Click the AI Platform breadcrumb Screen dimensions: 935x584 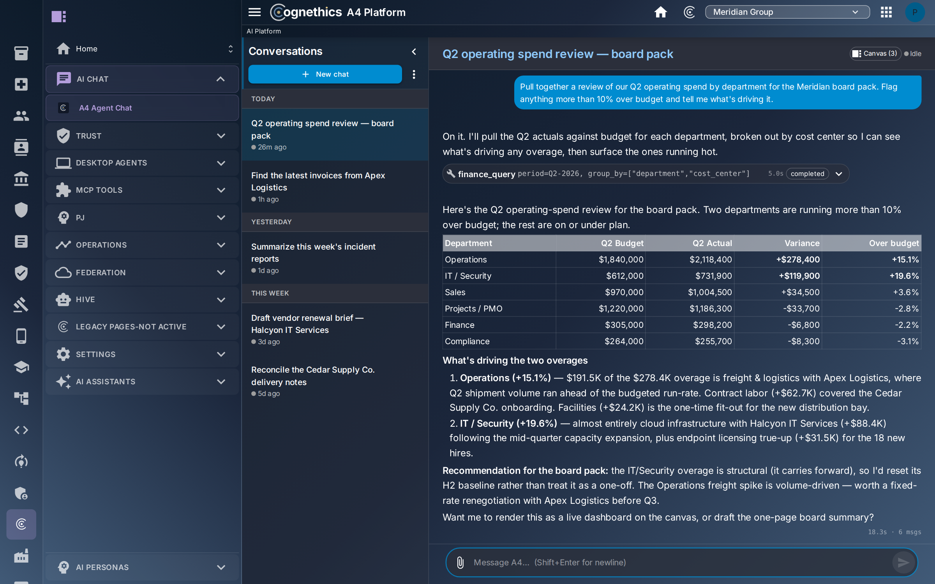[x=263, y=31]
